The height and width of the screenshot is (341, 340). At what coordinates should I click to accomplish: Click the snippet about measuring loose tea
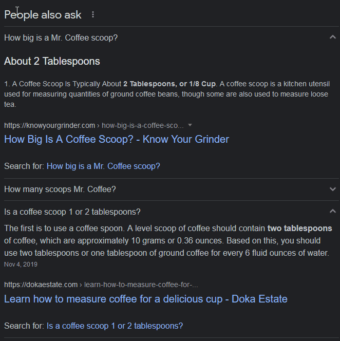tap(167, 94)
